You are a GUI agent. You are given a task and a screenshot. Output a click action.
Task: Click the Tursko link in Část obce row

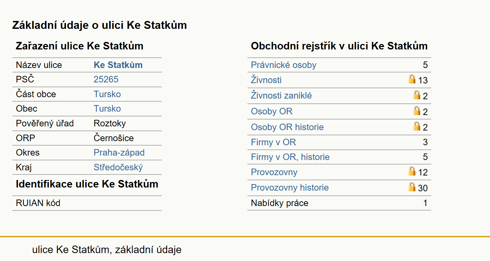pyautogui.click(x=107, y=94)
